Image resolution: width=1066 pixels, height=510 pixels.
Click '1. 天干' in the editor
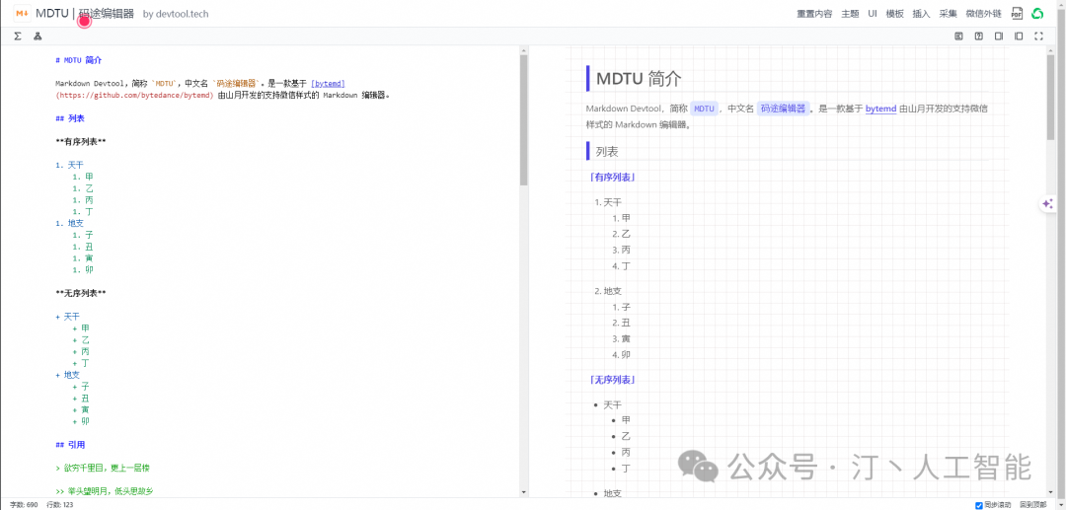[70, 165]
